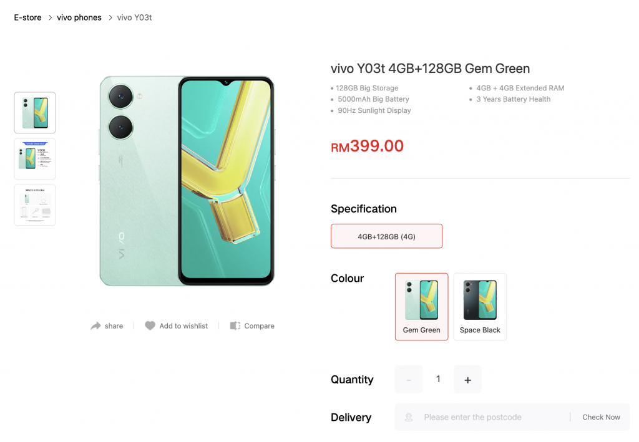This screenshot has height=442, width=639.
Task: Click the Compare icon
Action: (x=235, y=325)
